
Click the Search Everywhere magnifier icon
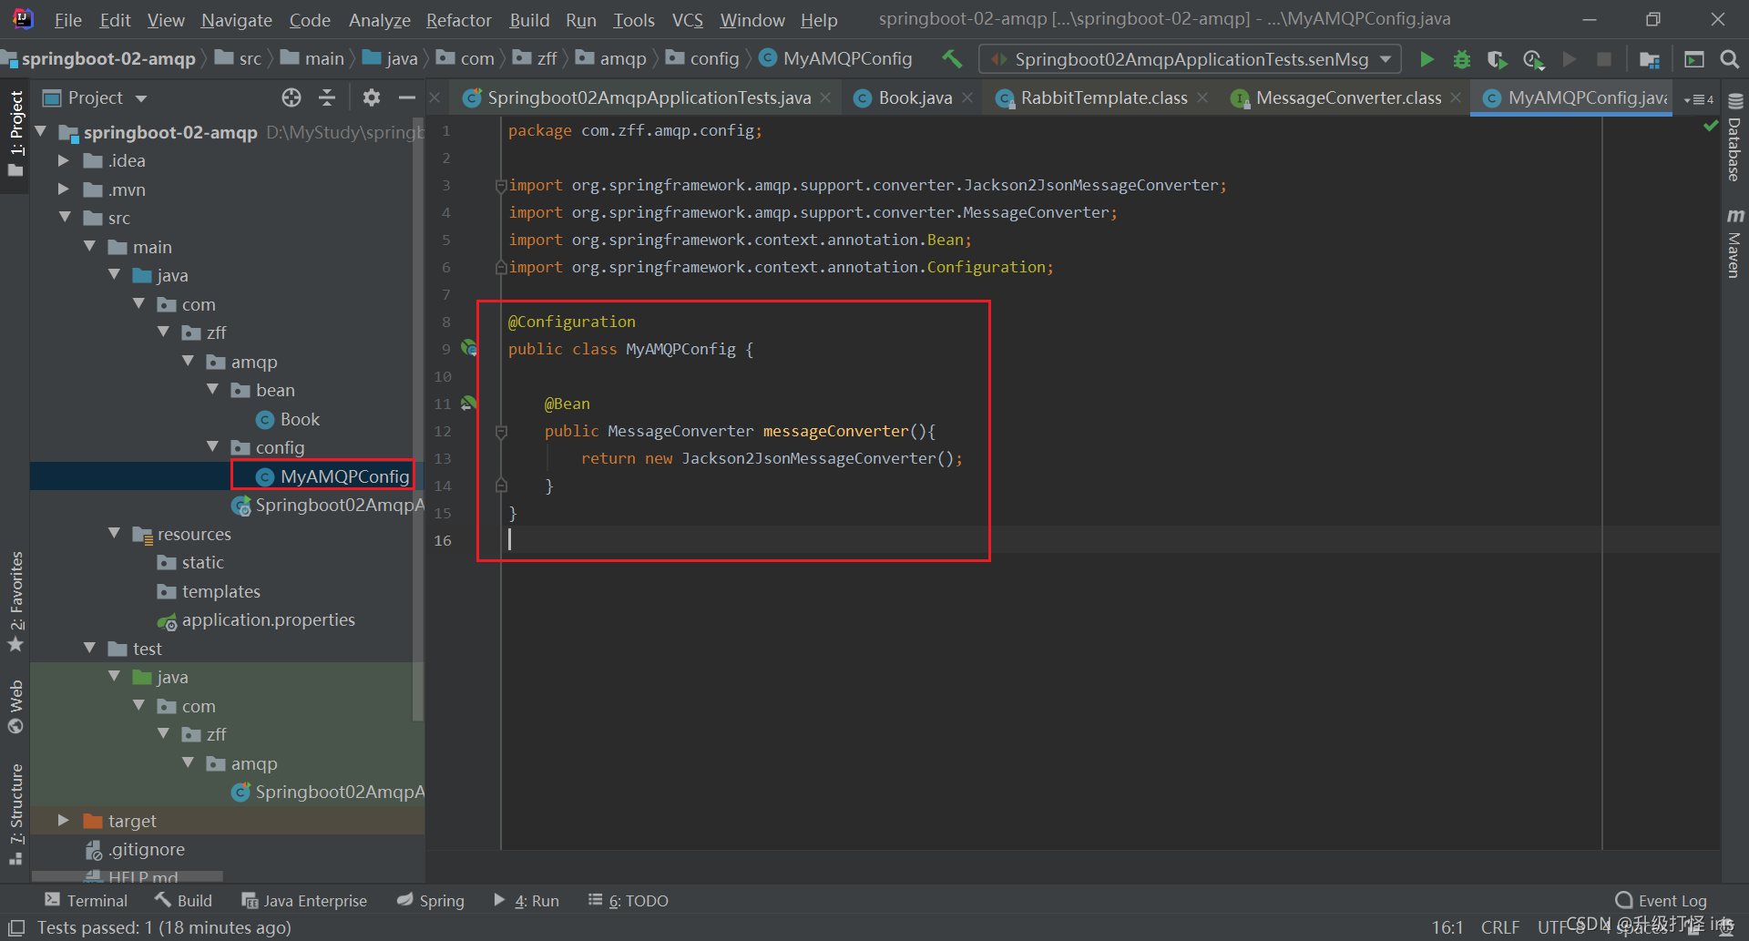click(1729, 59)
